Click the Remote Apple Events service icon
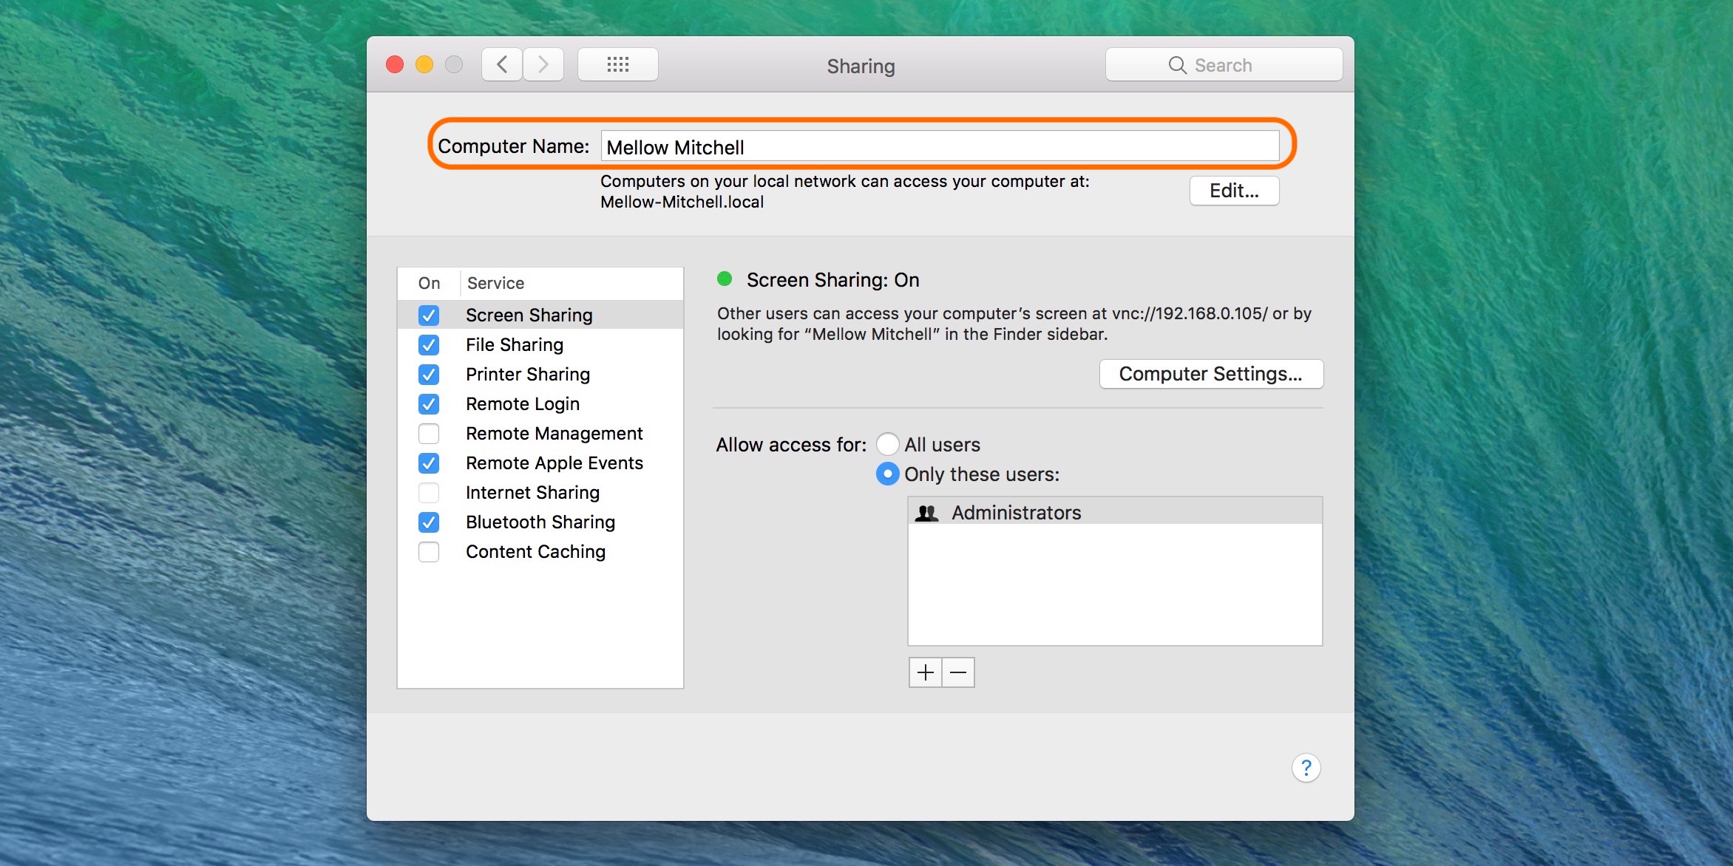 point(430,463)
